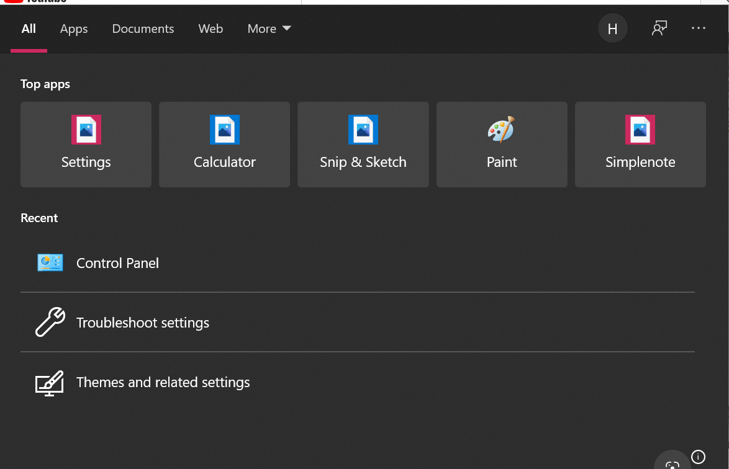Open Paint from Top apps
Image resolution: width=729 pixels, height=469 pixels.
tap(502, 145)
